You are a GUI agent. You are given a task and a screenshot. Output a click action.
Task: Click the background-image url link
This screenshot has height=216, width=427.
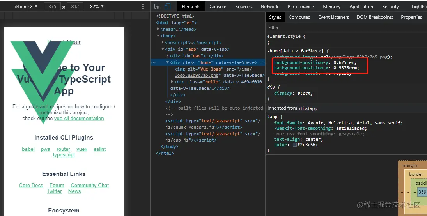(x=360, y=57)
